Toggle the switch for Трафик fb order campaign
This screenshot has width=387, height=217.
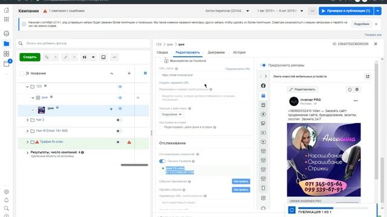tap(119, 142)
